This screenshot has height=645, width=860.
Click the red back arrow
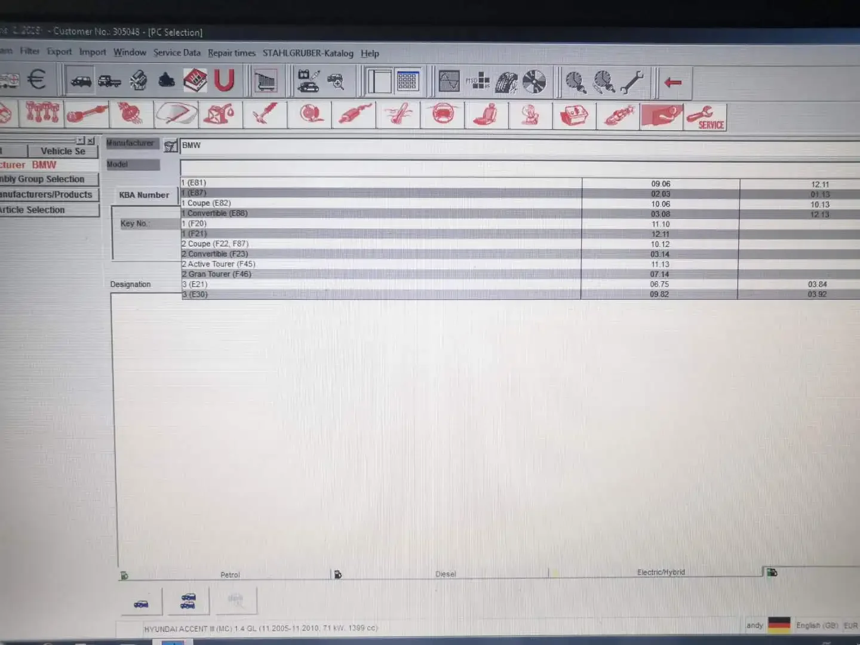click(673, 83)
